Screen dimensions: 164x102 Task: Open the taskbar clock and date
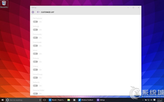coord(160,100)
